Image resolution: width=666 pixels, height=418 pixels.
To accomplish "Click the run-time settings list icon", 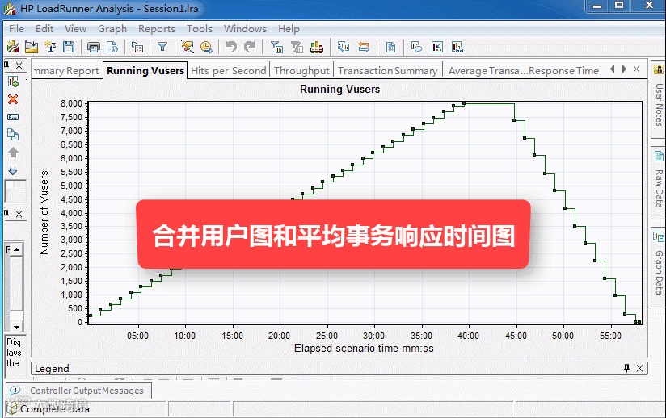I will tap(137, 47).
